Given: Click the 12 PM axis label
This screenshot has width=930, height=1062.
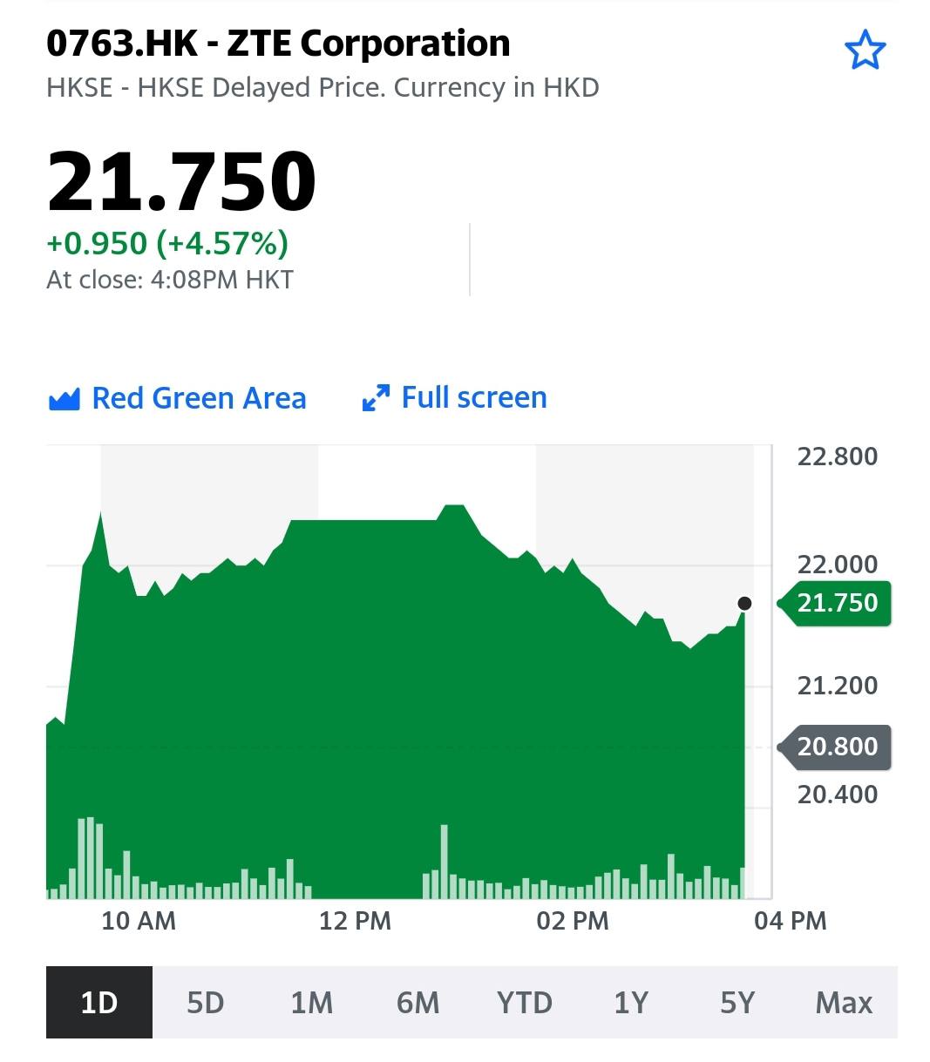Looking at the screenshot, I should [x=355, y=921].
